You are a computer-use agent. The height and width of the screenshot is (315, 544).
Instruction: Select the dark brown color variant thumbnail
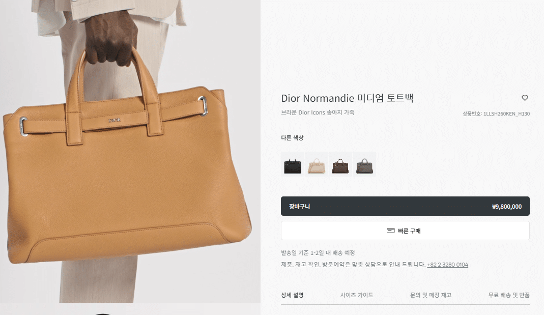(x=340, y=164)
